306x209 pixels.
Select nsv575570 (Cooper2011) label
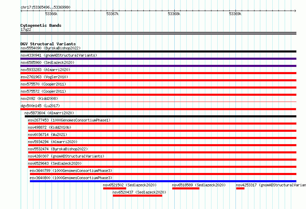[43, 84]
